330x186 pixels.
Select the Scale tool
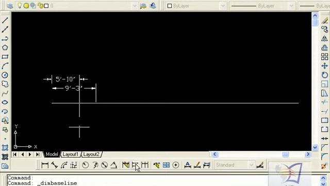[x=324, y=84]
